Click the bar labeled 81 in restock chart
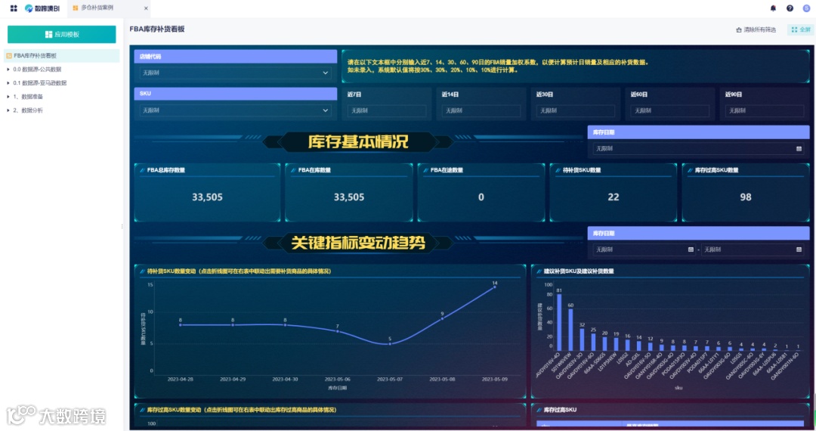 tap(559, 322)
